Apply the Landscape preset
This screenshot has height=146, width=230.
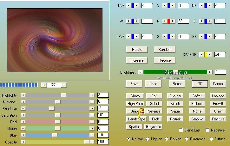pos(136,119)
